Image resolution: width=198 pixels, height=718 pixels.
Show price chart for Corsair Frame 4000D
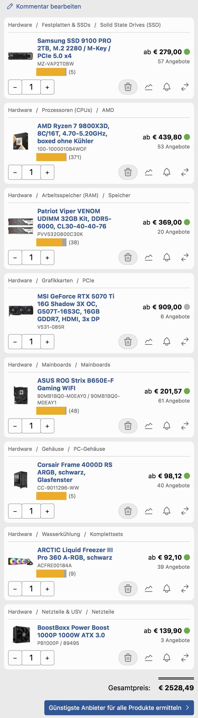pyautogui.click(x=149, y=511)
